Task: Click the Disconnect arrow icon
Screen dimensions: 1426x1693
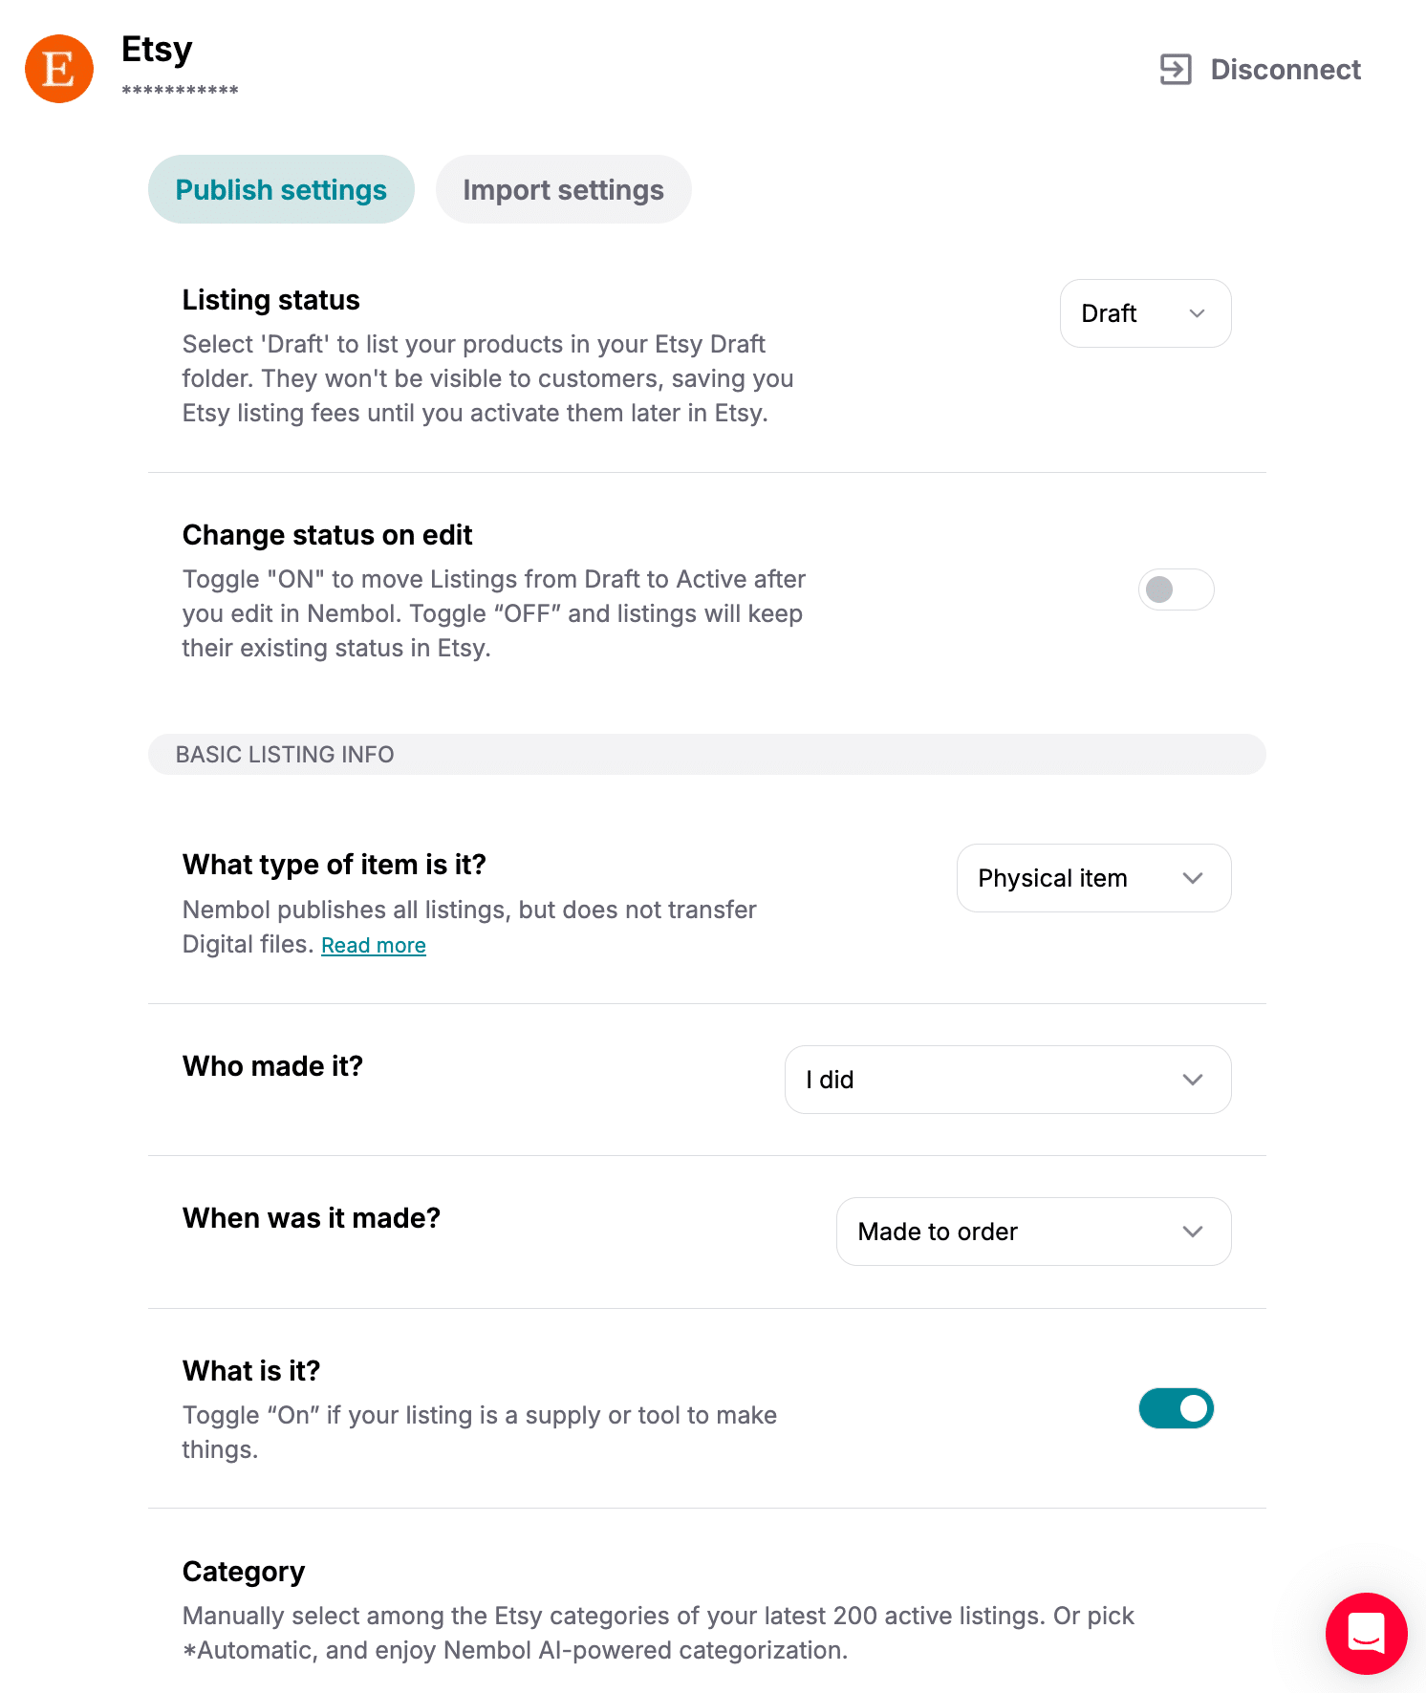Action: 1176,69
